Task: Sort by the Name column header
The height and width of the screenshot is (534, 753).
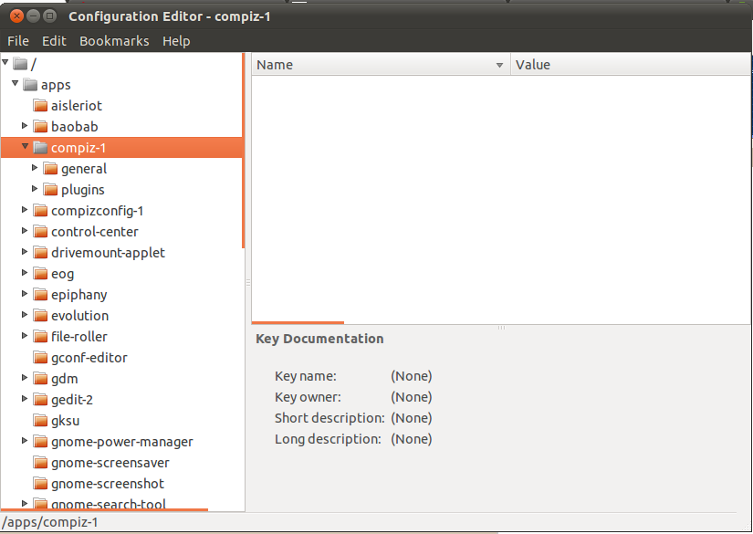Action: (x=381, y=65)
